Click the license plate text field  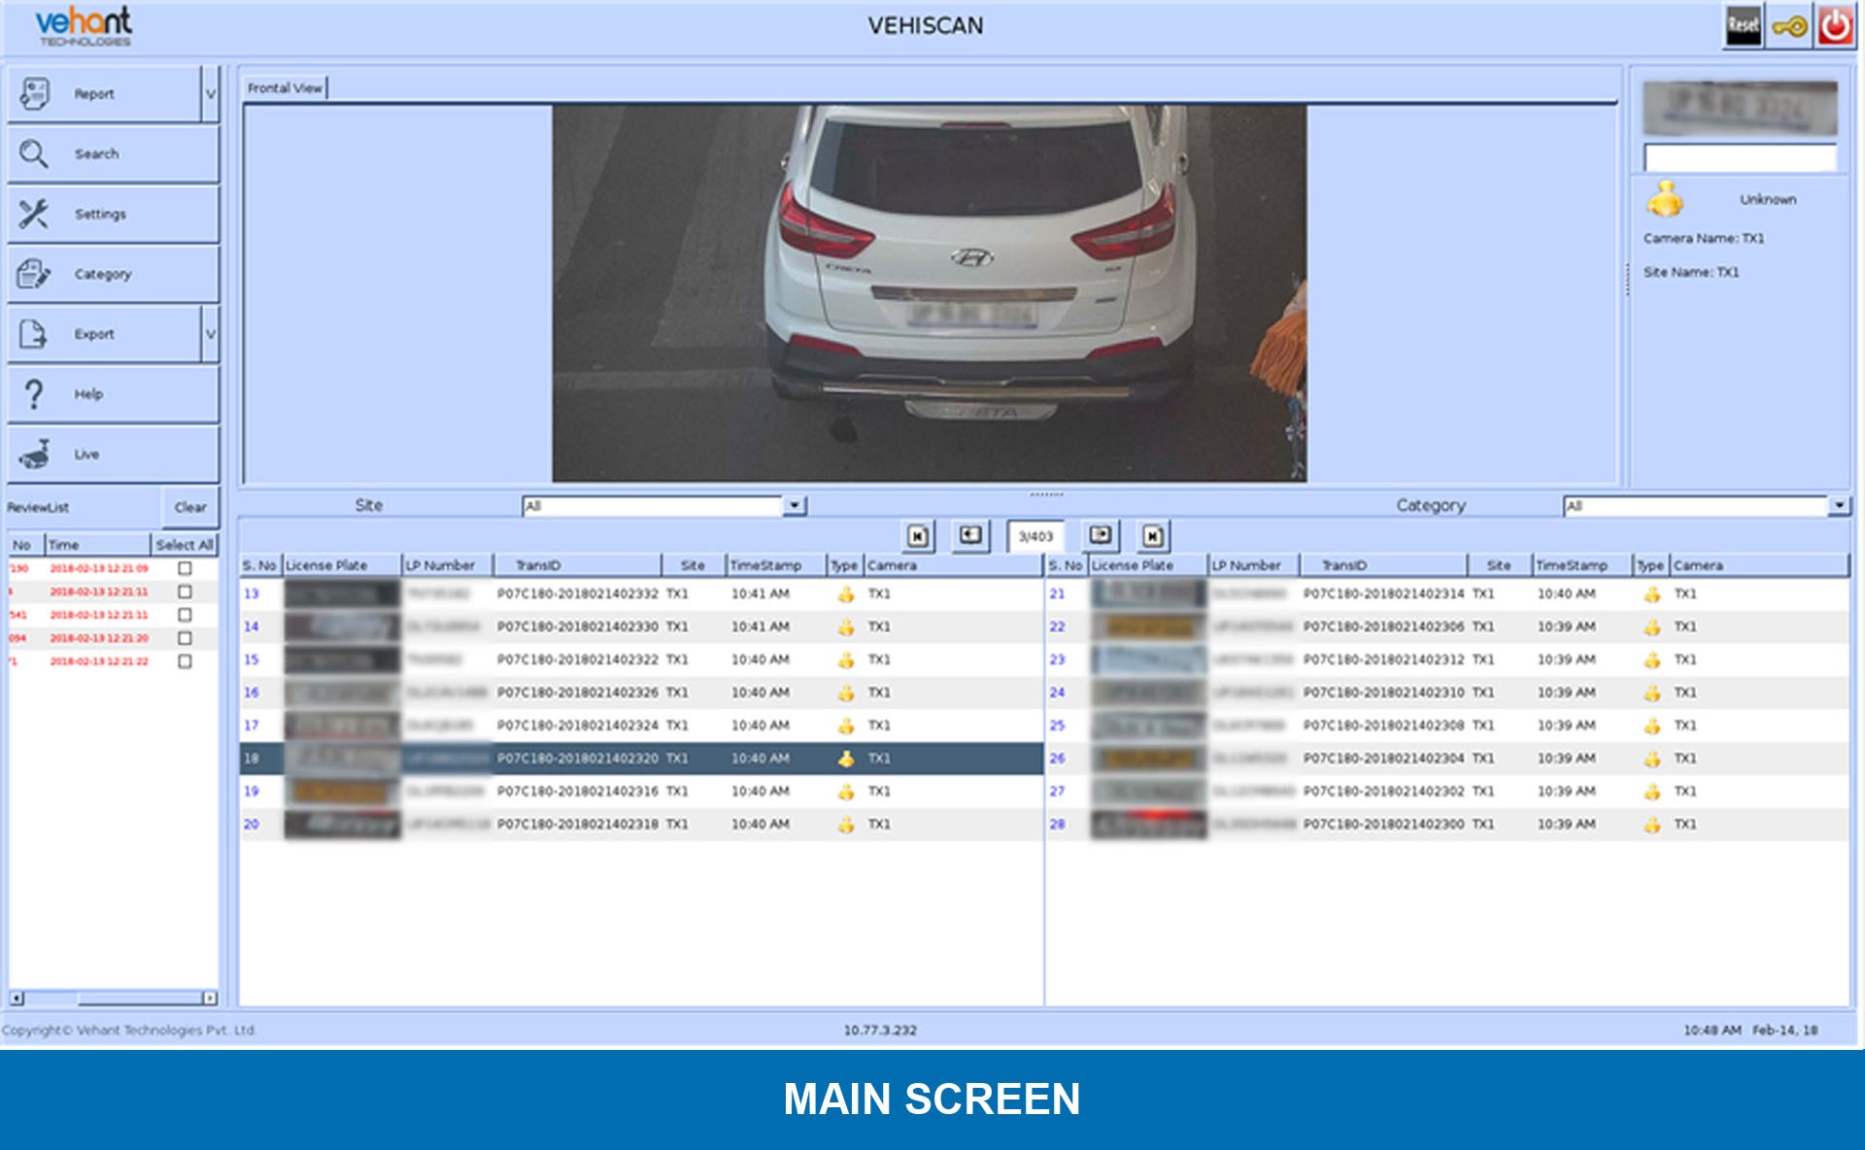pos(1740,157)
